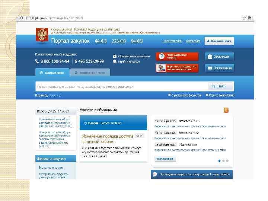Enable 'Строгое соответствие' checkbox
Screen dimensions: 268x201
(207, 95)
